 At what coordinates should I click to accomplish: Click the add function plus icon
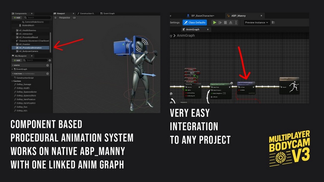[x=47, y=74]
